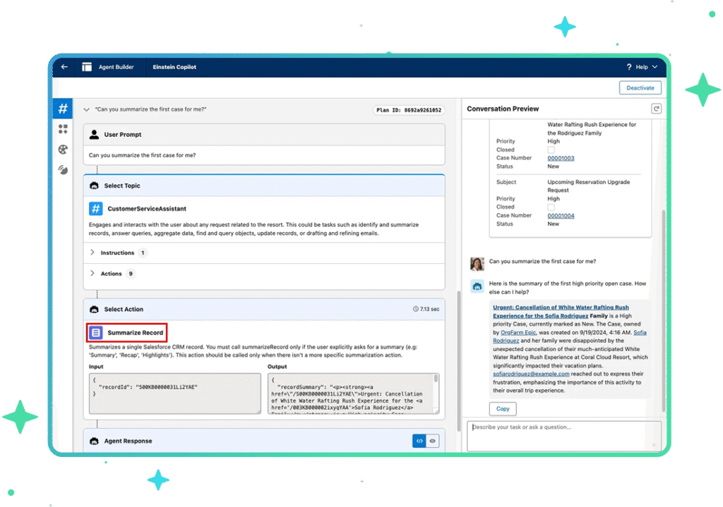Toggle the Closed checkbox for case 00001004

tap(551, 207)
